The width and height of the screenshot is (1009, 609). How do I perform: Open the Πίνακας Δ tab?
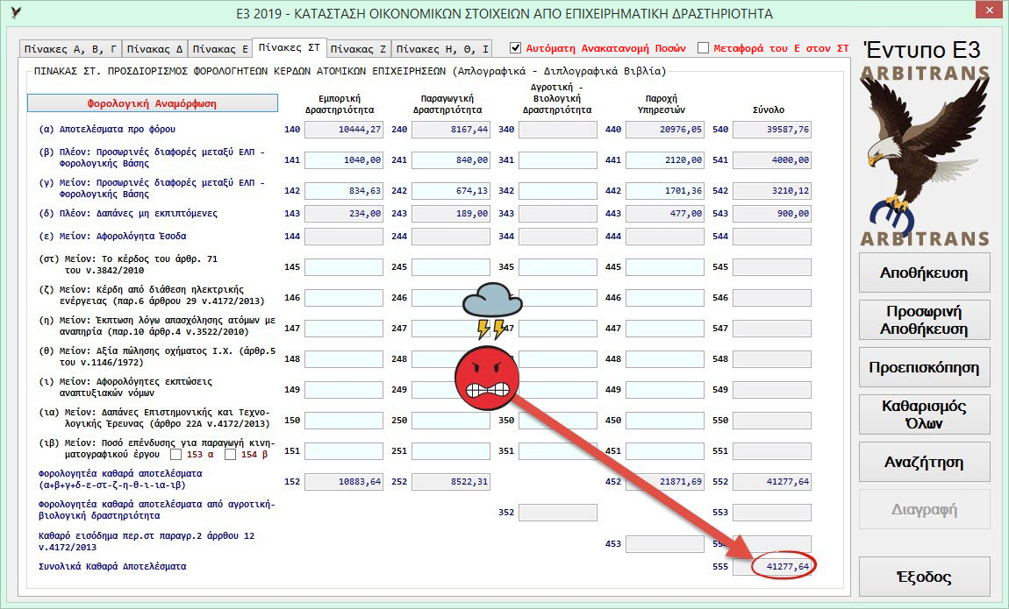tap(154, 49)
